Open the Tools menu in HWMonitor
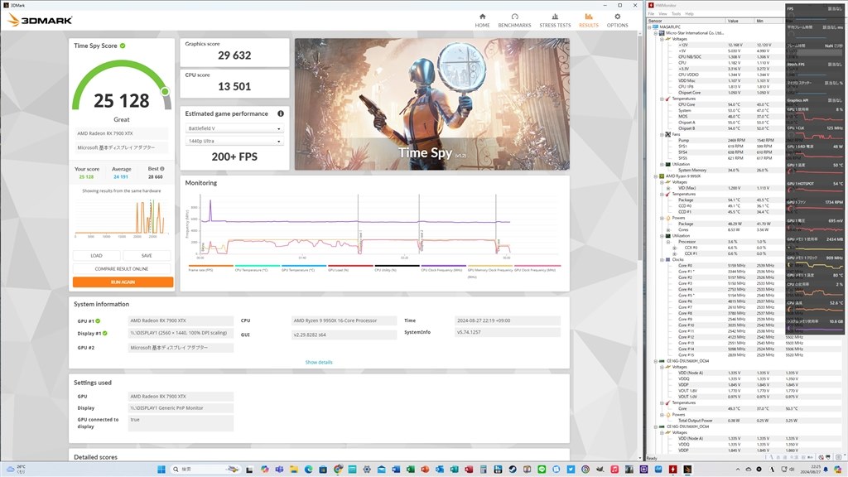The width and height of the screenshot is (848, 477). [x=675, y=13]
